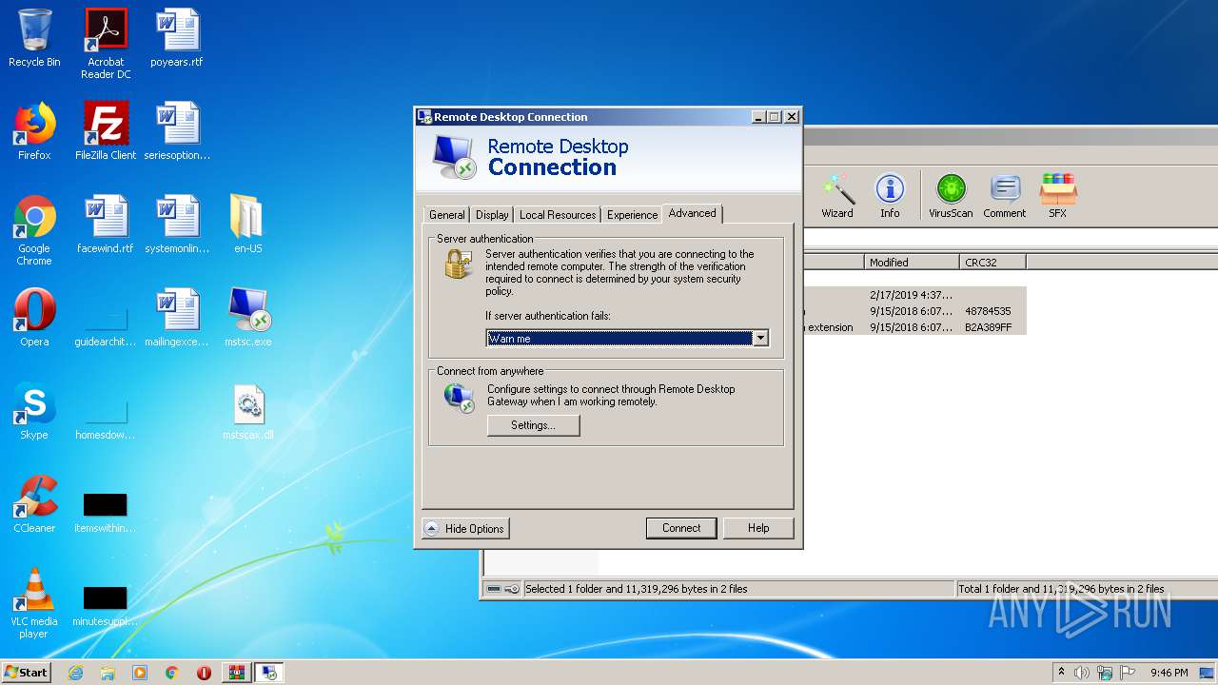
Task: Click the Connect button
Action: (x=681, y=528)
